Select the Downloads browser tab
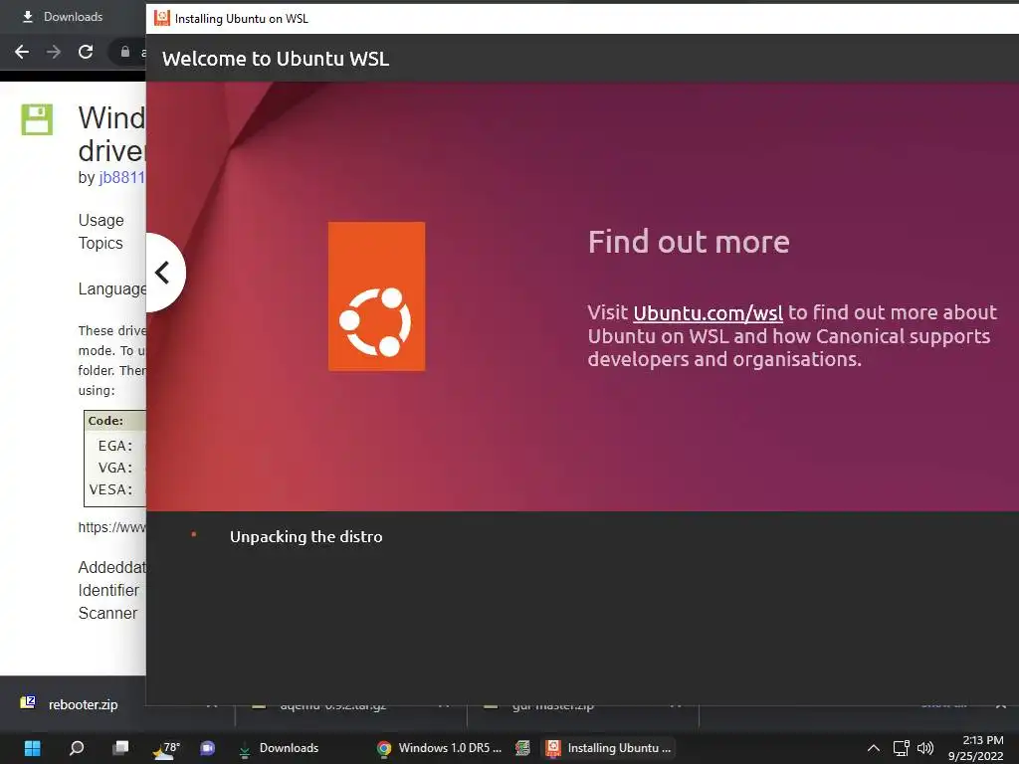 [x=63, y=17]
